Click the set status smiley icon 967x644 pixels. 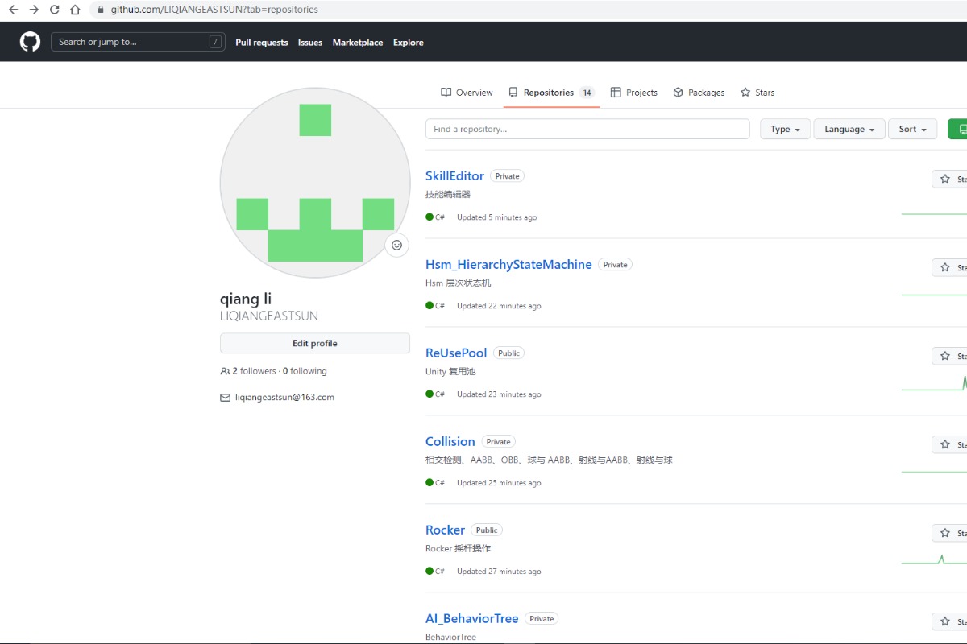(x=396, y=245)
